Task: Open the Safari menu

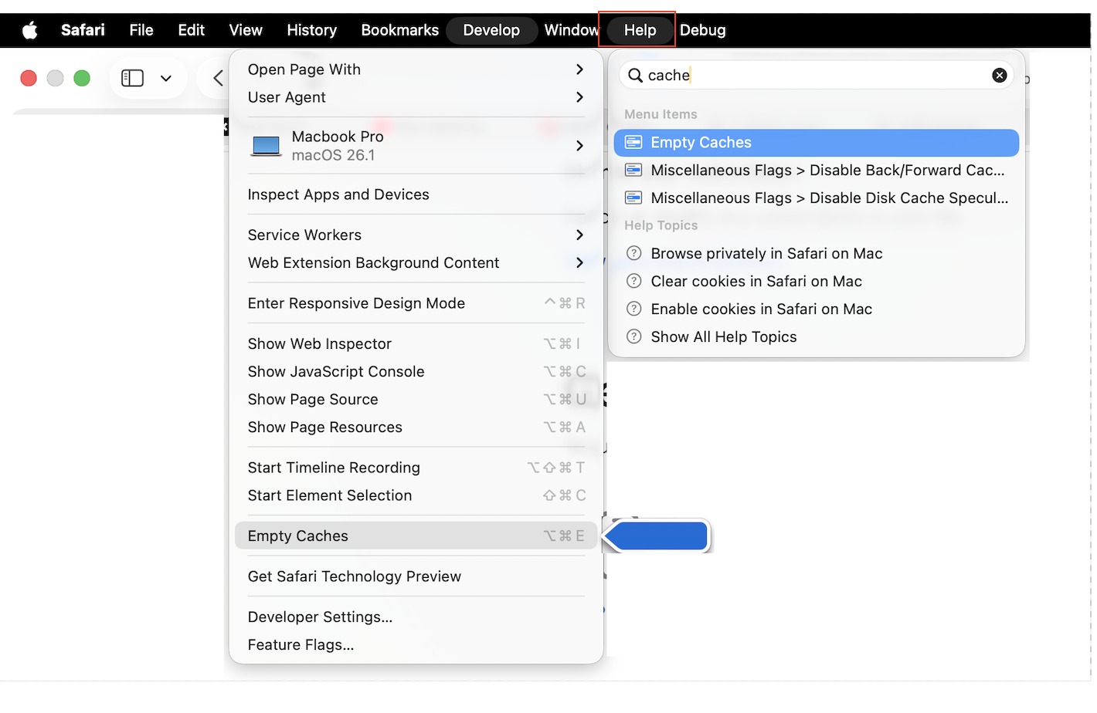Action: 83,30
